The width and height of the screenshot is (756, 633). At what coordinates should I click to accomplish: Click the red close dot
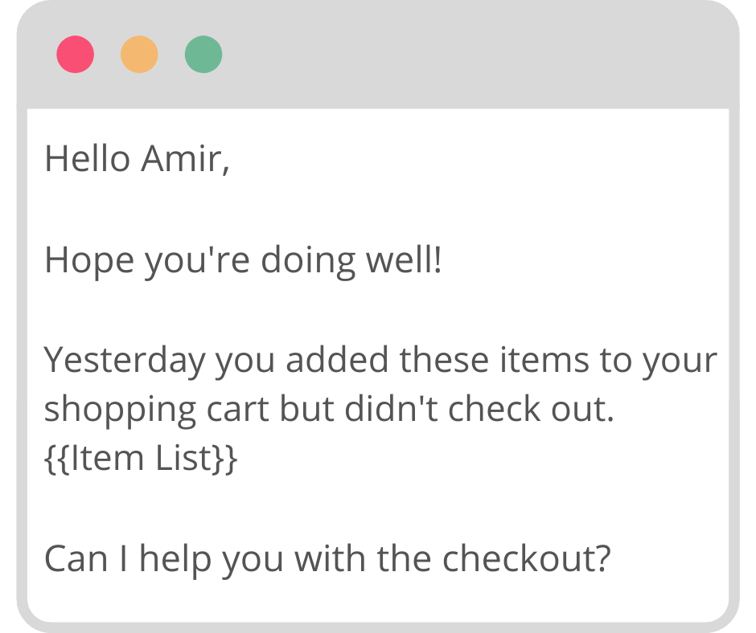(x=76, y=55)
